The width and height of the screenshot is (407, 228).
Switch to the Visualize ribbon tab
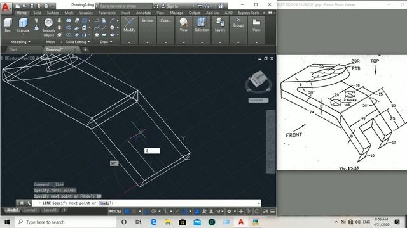86,13
